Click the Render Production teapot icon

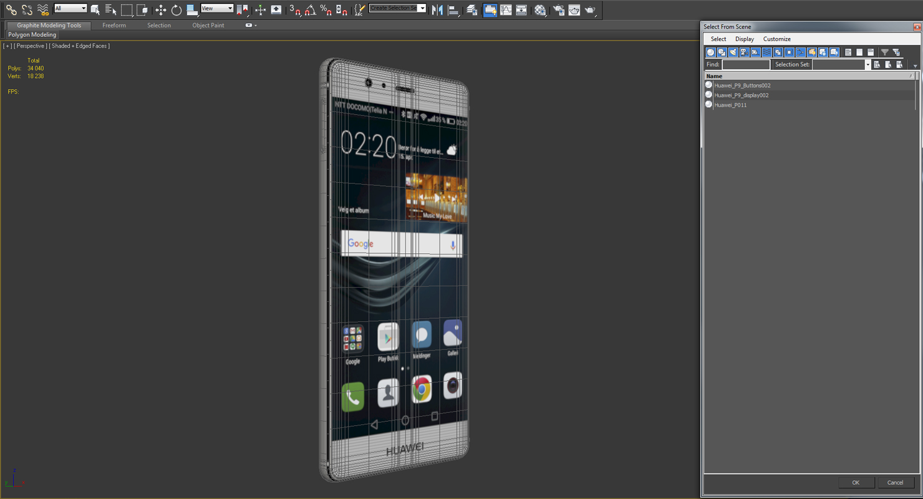pyautogui.click(x=590, y=9)
